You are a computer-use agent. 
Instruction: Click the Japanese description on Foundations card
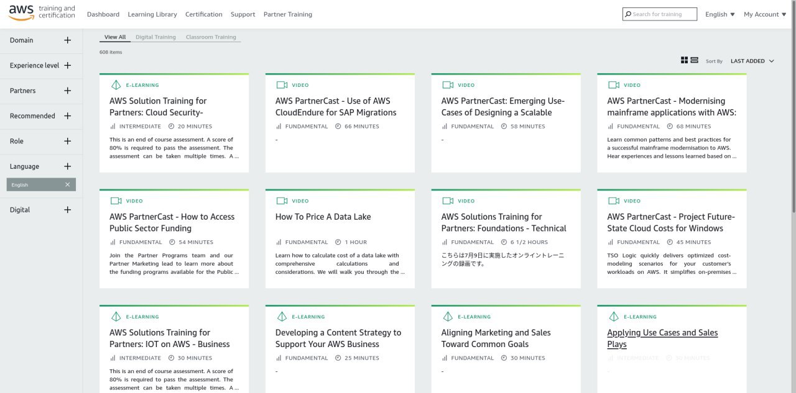coord(502,260)
